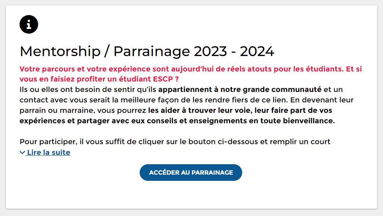Click the ACCÉDER AU PARRAINAGE button
Screen dimensions: 383x216
[191, 173]
